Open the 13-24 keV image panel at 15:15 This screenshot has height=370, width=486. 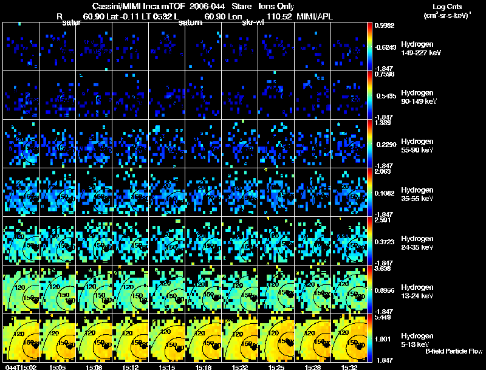(166, 290)
